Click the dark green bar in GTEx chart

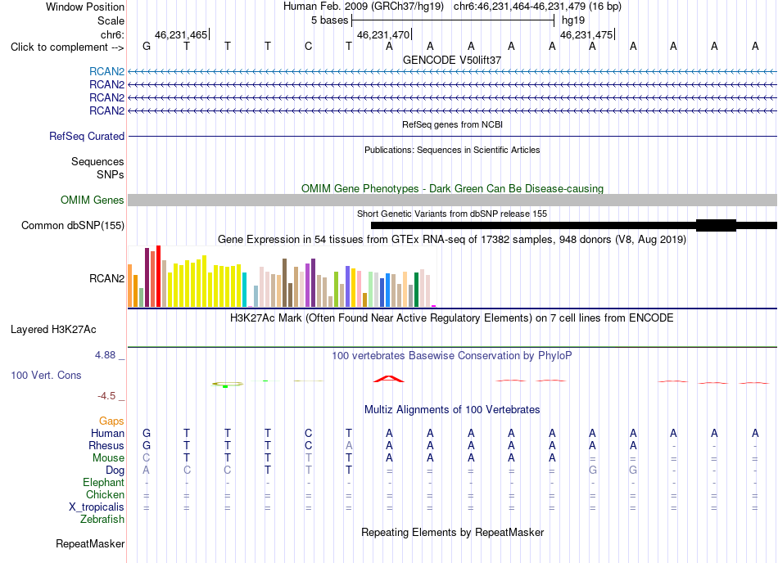[x=416, y=290]
